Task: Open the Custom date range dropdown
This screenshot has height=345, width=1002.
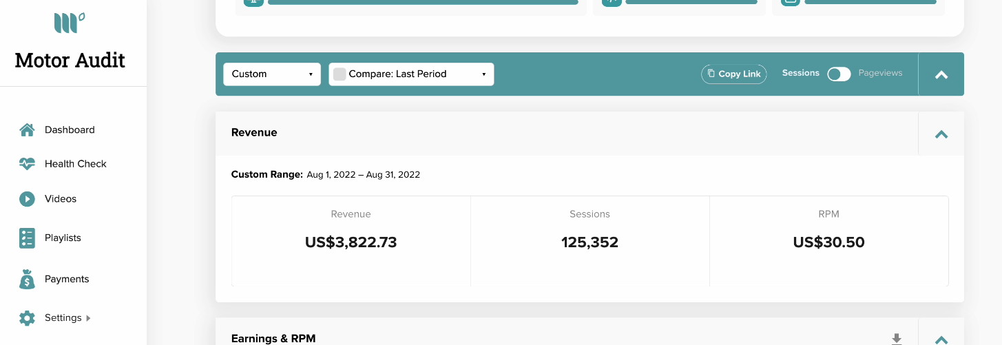Action: [x=272, y=74]
